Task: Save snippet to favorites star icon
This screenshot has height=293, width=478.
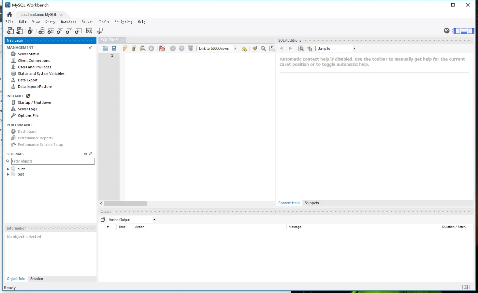Action: 244,49
